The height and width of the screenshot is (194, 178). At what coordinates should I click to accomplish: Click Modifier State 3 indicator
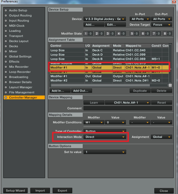click(110, 33)
